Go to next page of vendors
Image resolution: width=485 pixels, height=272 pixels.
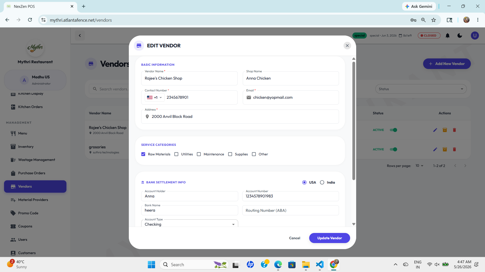[x=465, y=166]
